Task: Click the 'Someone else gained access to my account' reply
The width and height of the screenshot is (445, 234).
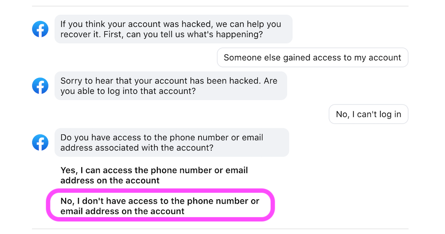Action: pos(312,57)
